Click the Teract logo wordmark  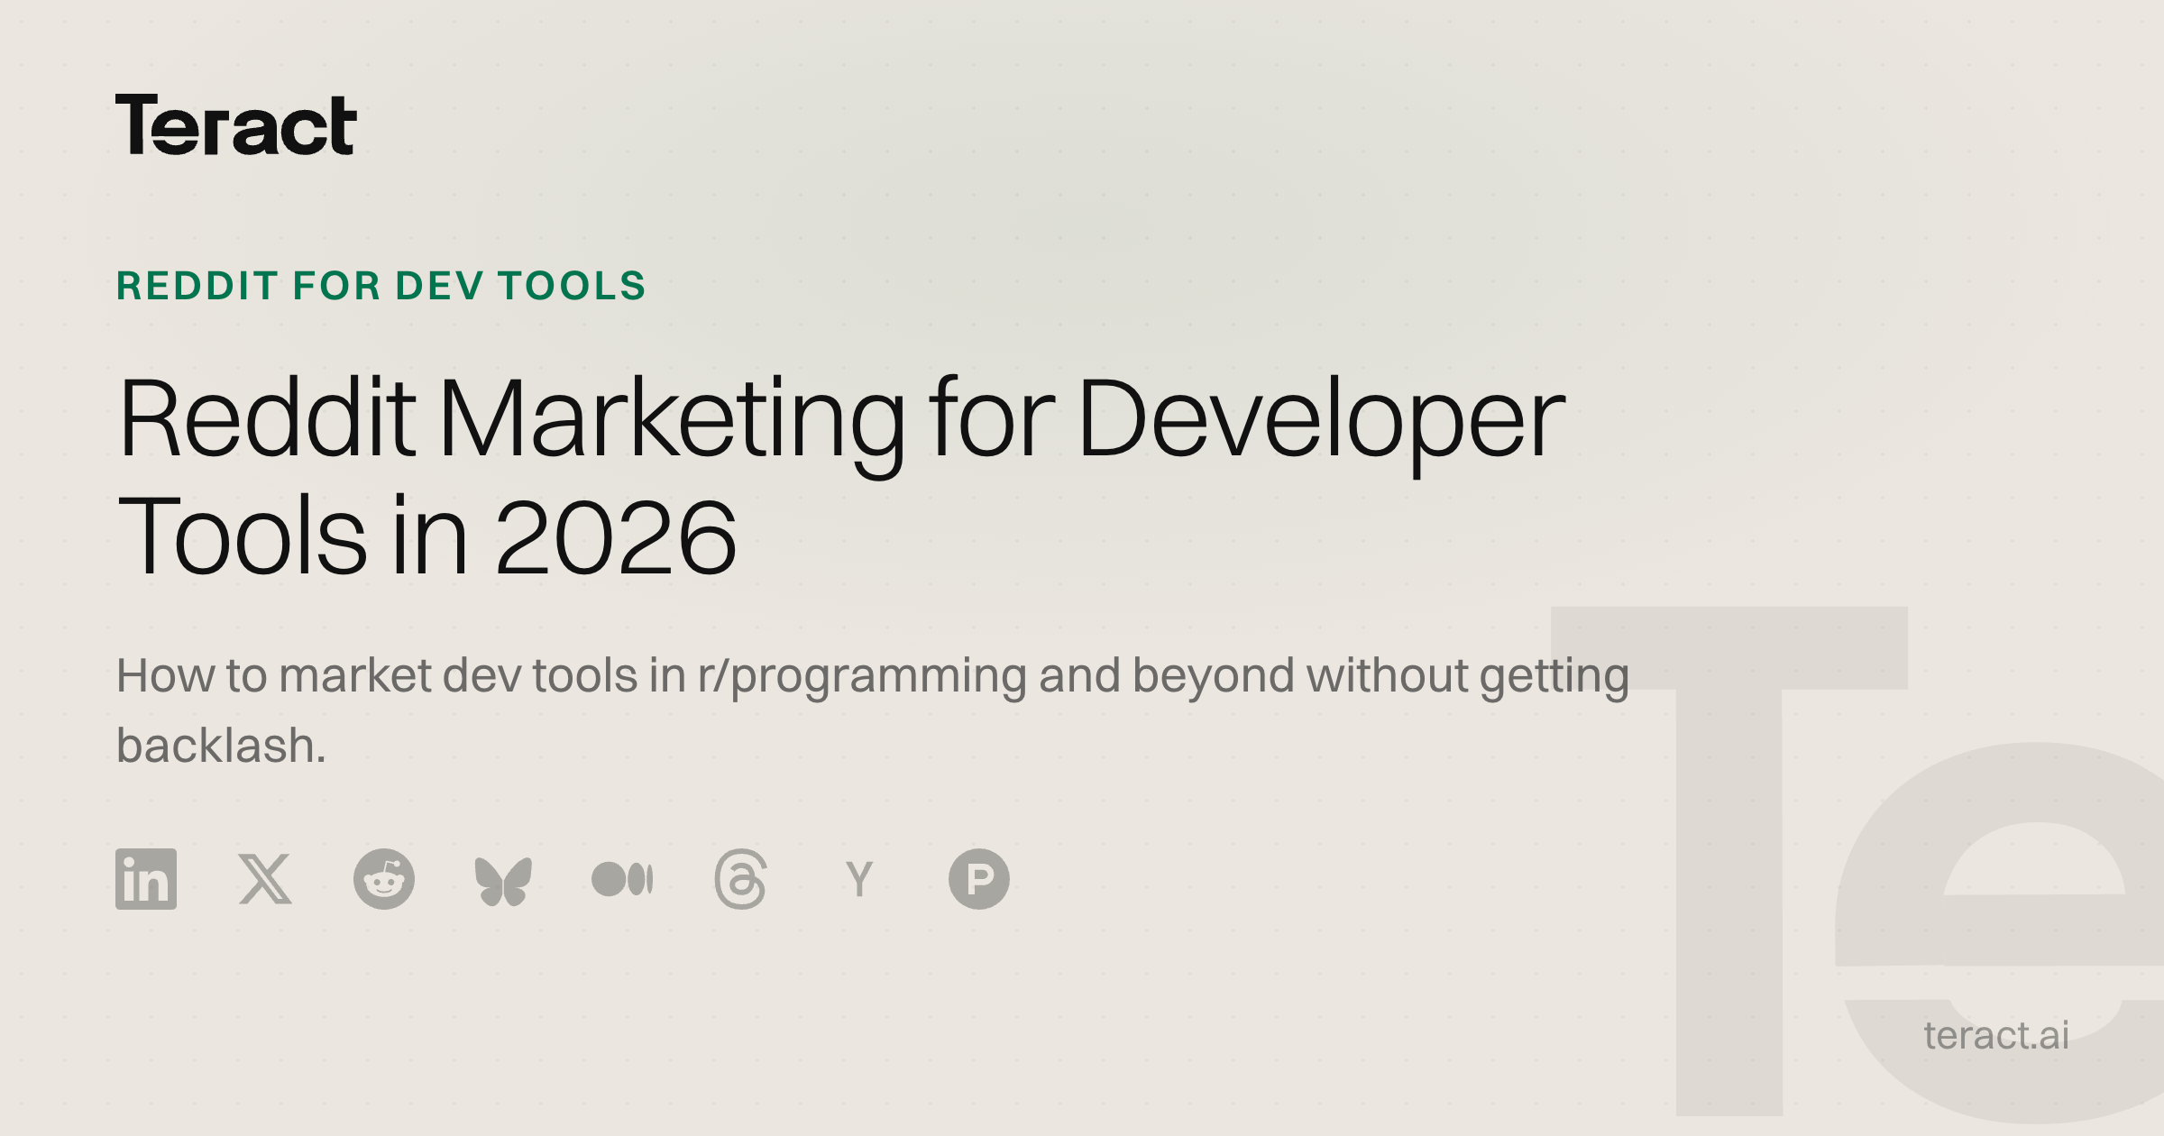(x=236, y=124)
